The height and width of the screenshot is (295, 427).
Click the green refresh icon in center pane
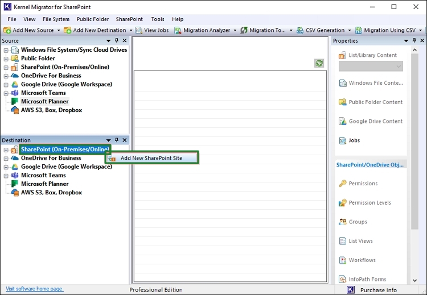[x=319, y=63]
